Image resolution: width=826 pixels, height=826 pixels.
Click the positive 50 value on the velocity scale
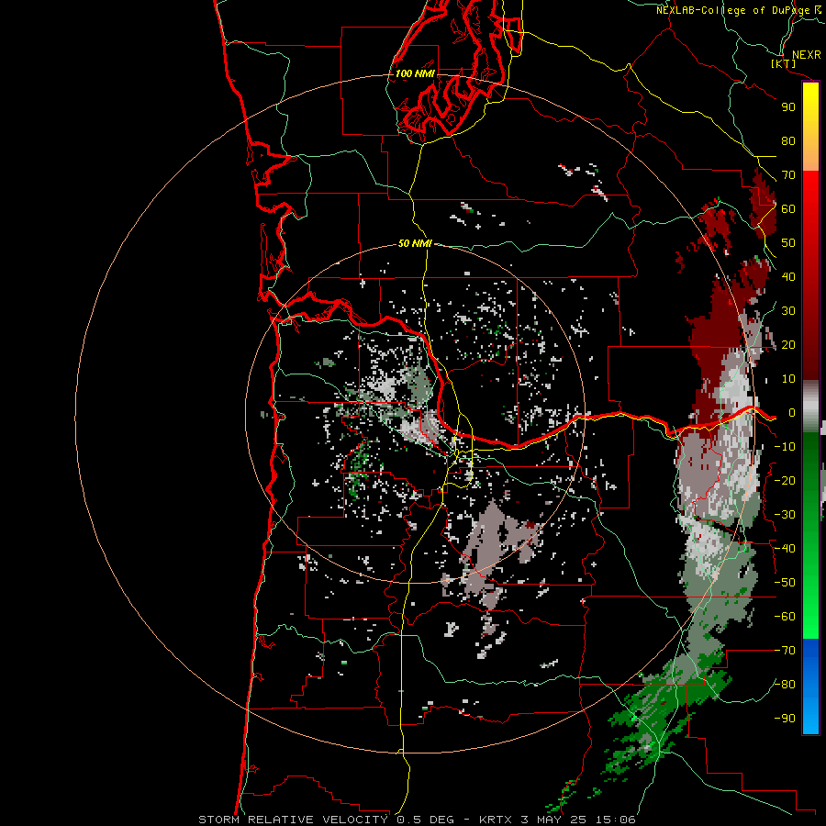coord(788,243)
